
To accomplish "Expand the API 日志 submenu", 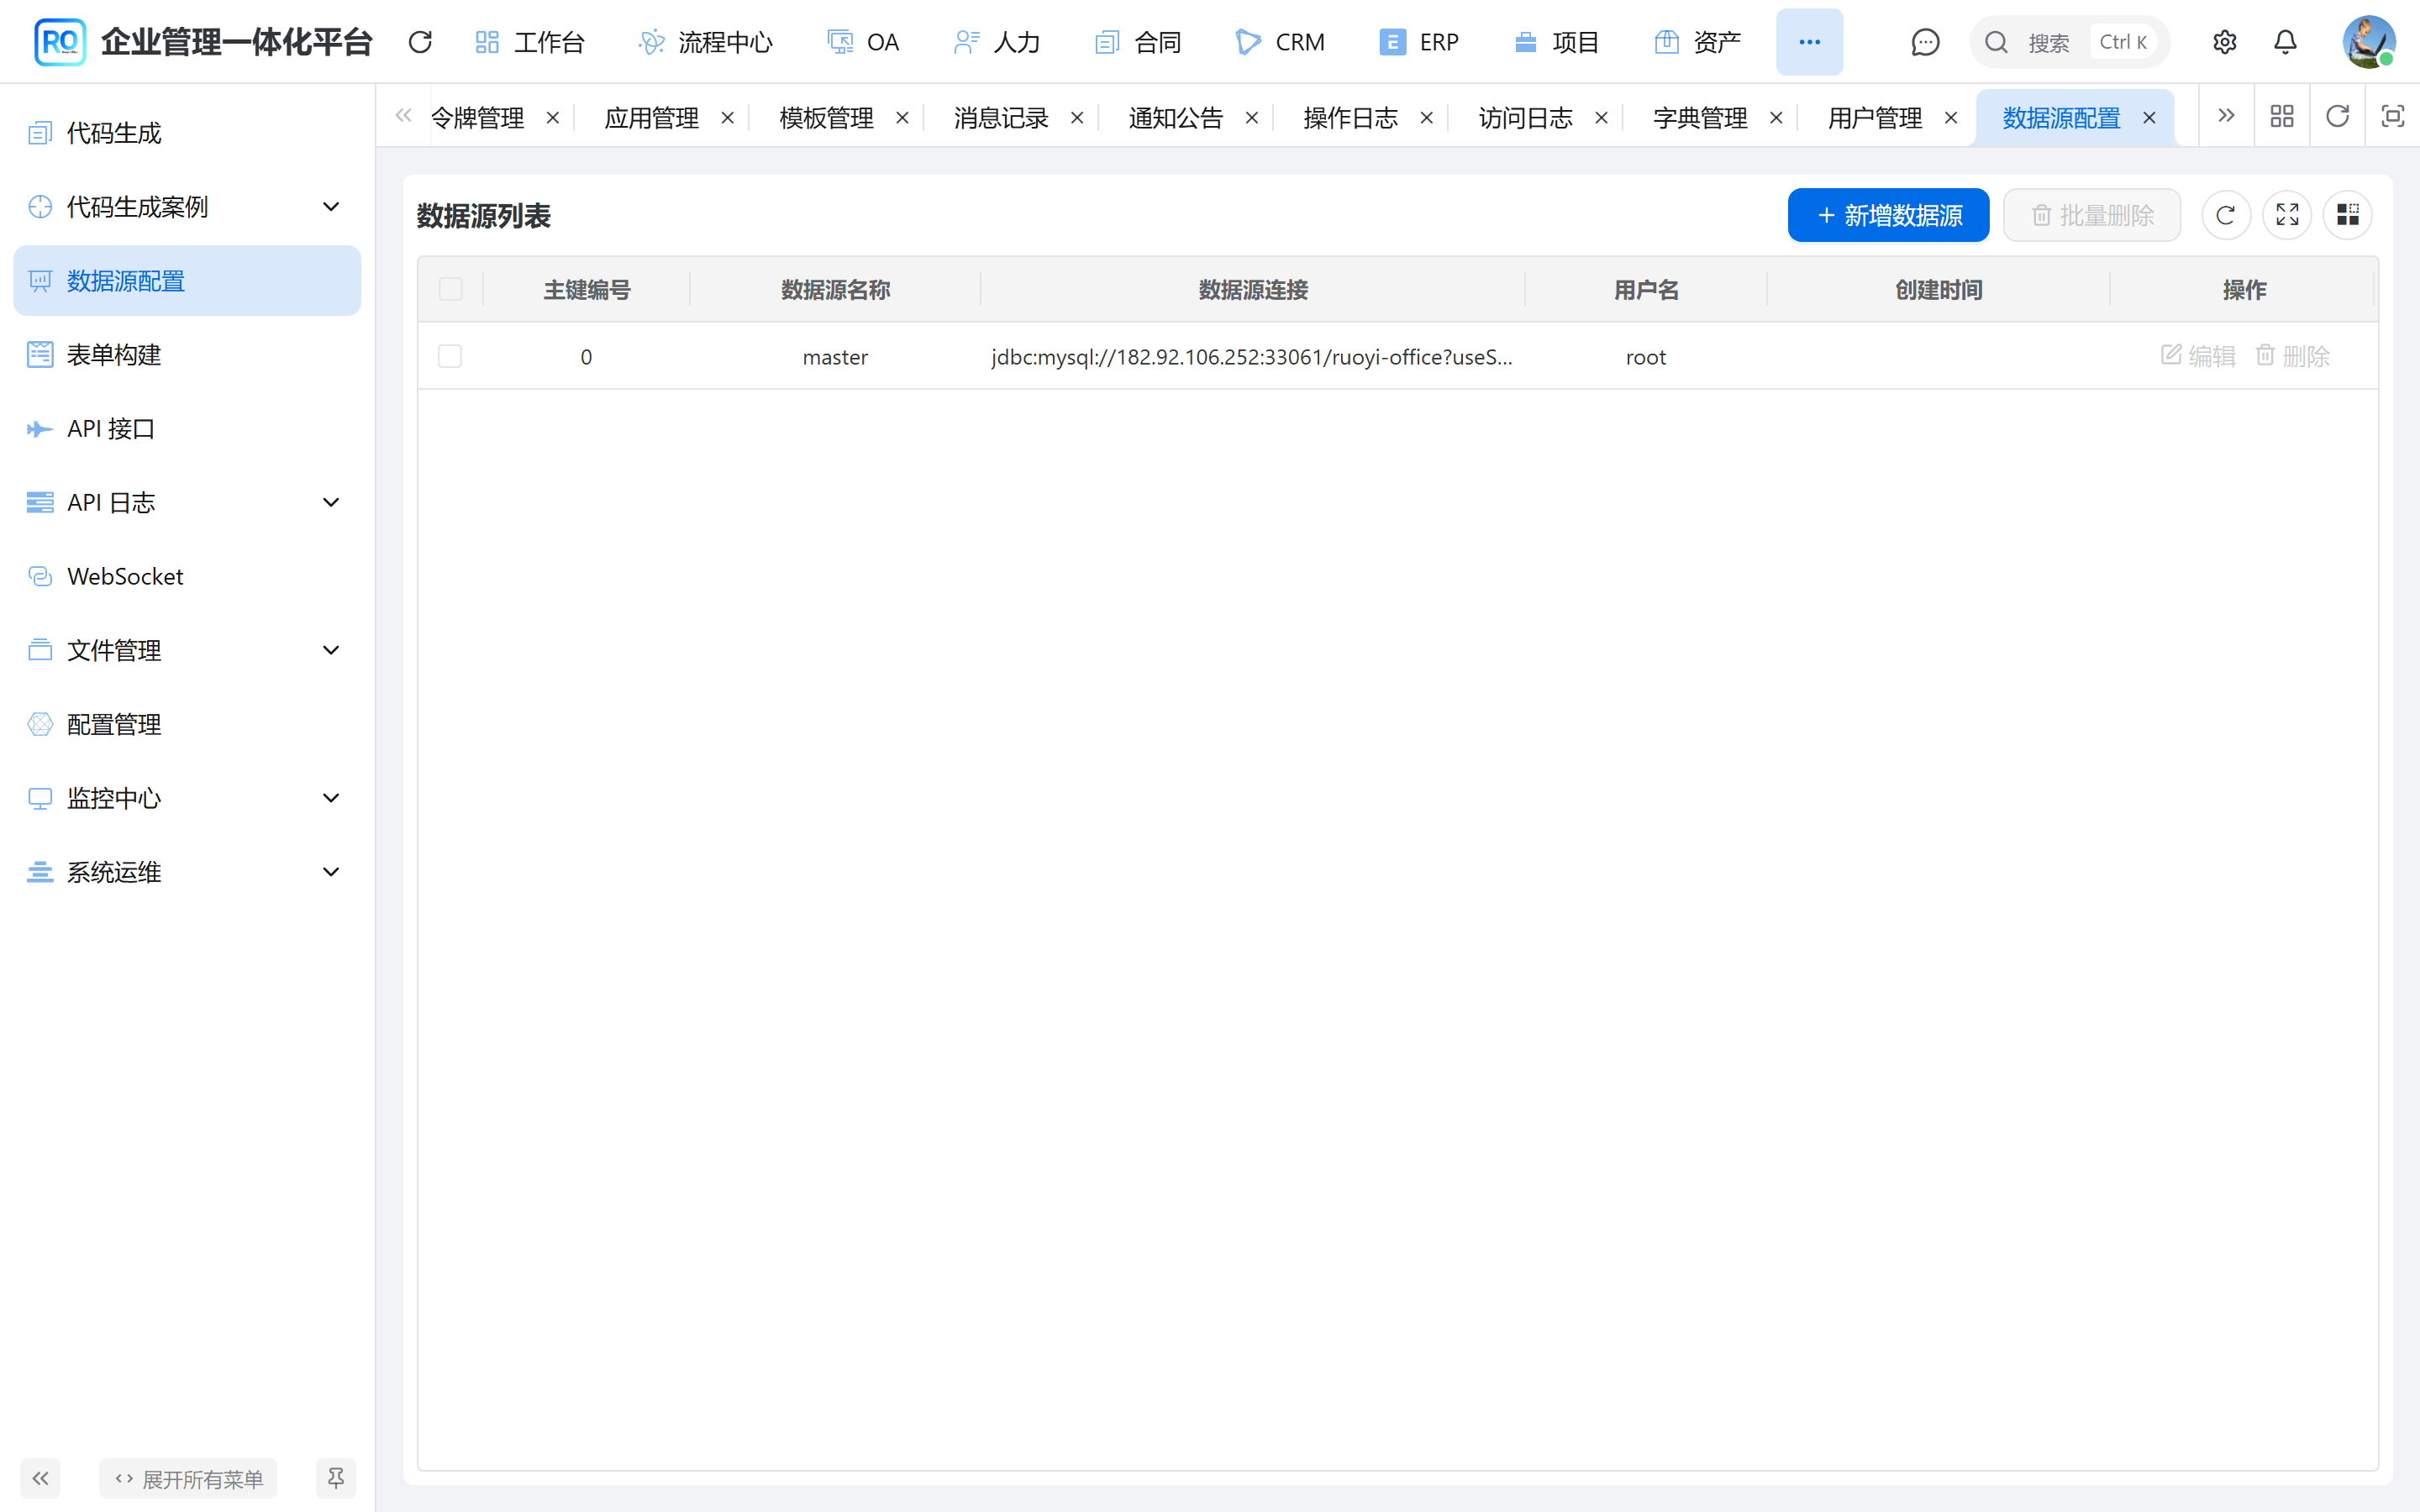I will [187, 503].
